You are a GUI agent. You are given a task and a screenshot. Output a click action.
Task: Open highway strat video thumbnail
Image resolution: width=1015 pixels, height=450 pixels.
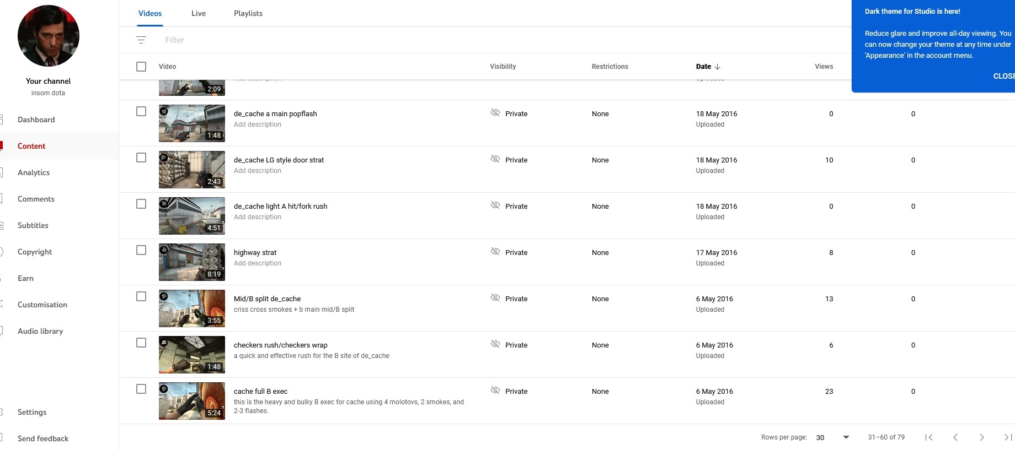click(192, 262)
